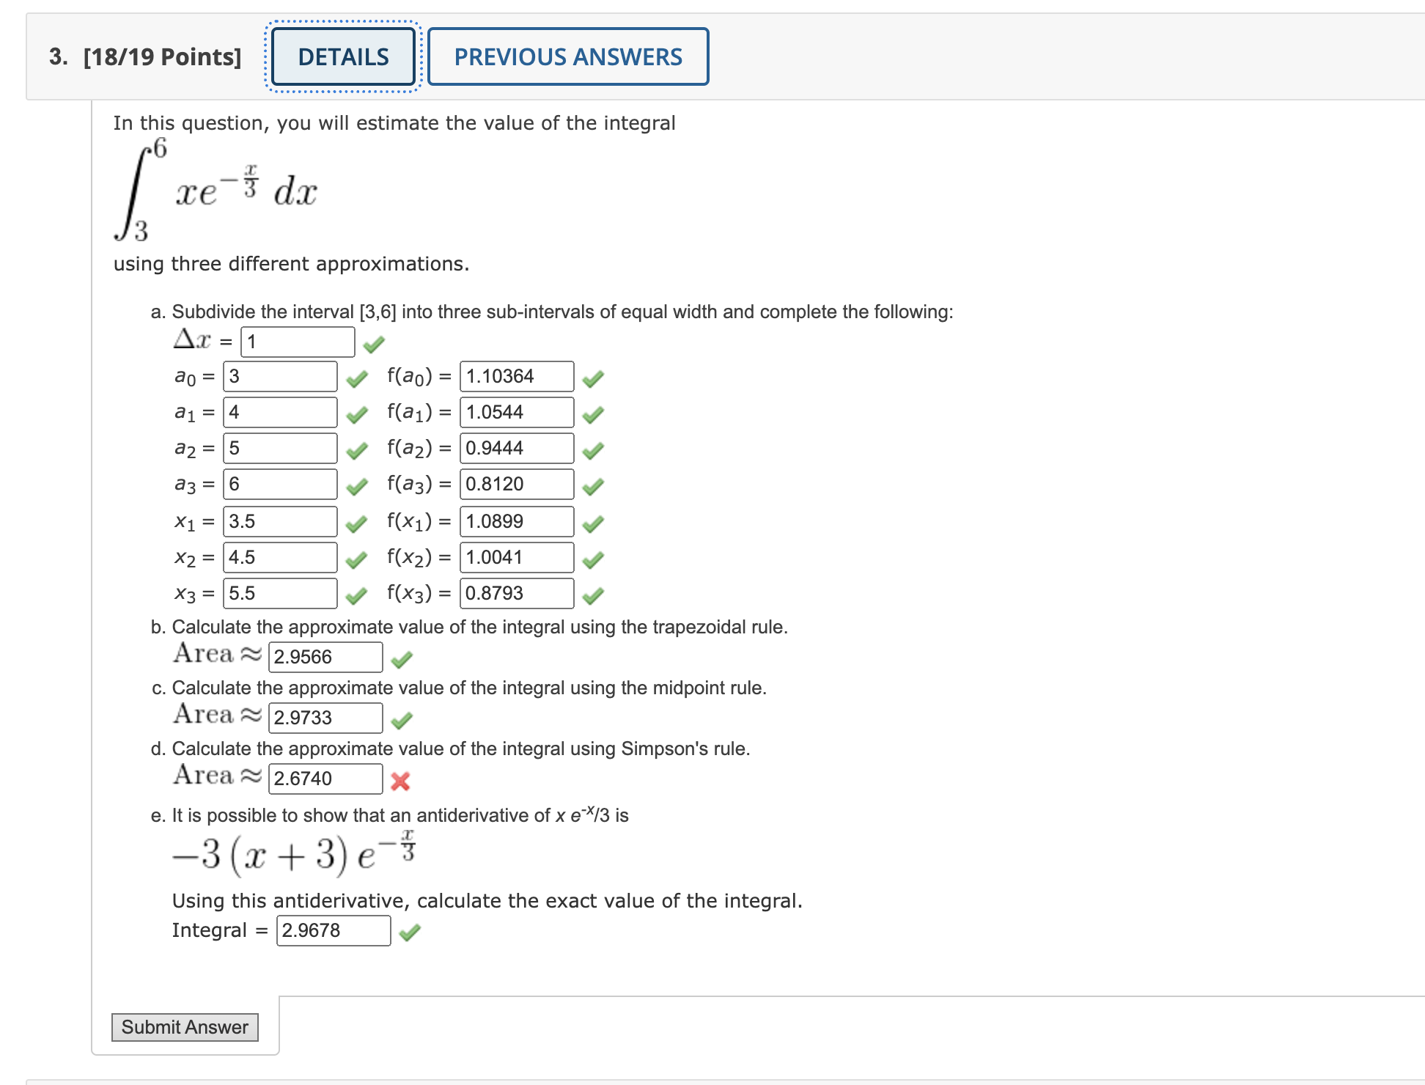Viewport: 1425px width, 1085px height.
Task: Select the Δx input field
Action: 296,340
